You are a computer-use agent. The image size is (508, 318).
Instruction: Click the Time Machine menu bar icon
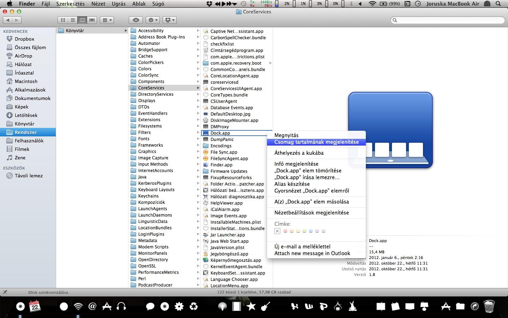pyautogui.click(x=243, y=4)
